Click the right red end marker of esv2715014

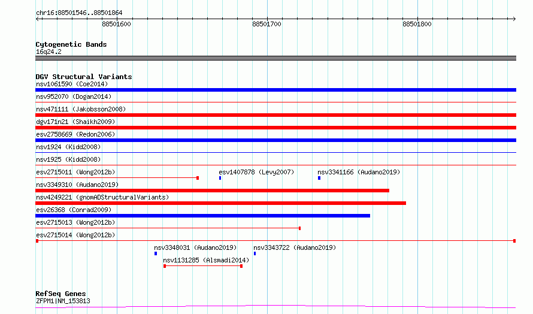pyautogui.click(x=514, y=241)
